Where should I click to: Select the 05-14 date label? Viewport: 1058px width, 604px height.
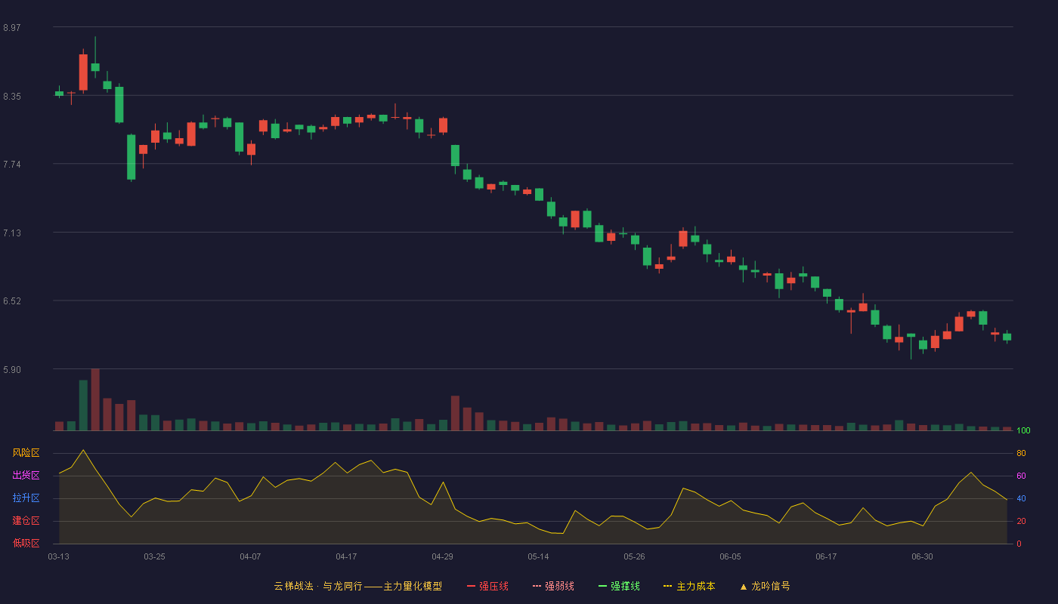pos(538,556)
